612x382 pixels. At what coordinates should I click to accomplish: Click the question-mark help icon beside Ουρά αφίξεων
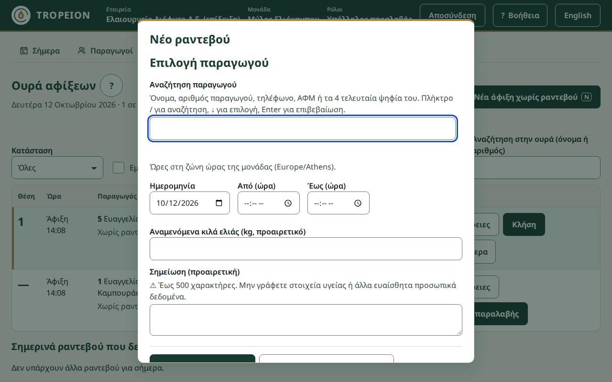111,86
